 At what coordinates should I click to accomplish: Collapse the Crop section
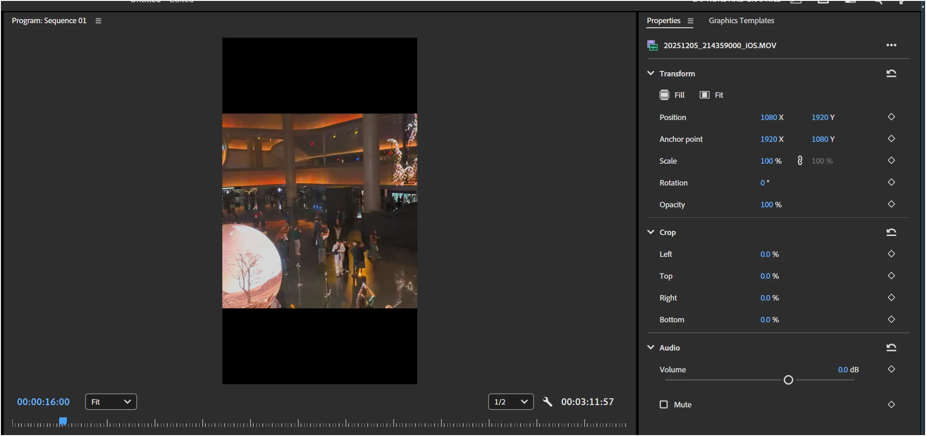[x=651, y=232]
